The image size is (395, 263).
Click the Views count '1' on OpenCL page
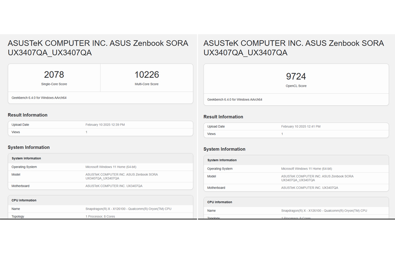pos(282,134)
